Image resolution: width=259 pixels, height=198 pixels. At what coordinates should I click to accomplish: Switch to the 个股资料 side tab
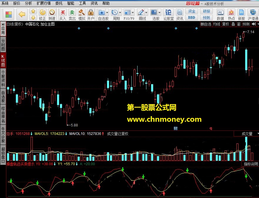pos(3,78)
